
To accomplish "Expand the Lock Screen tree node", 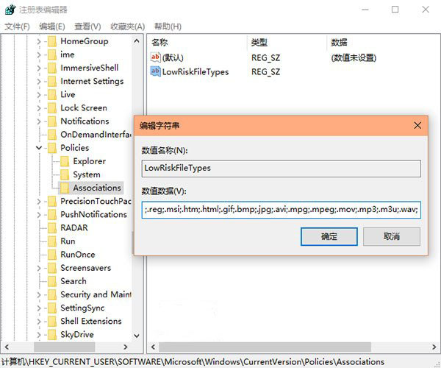I will tap(39, 107).
